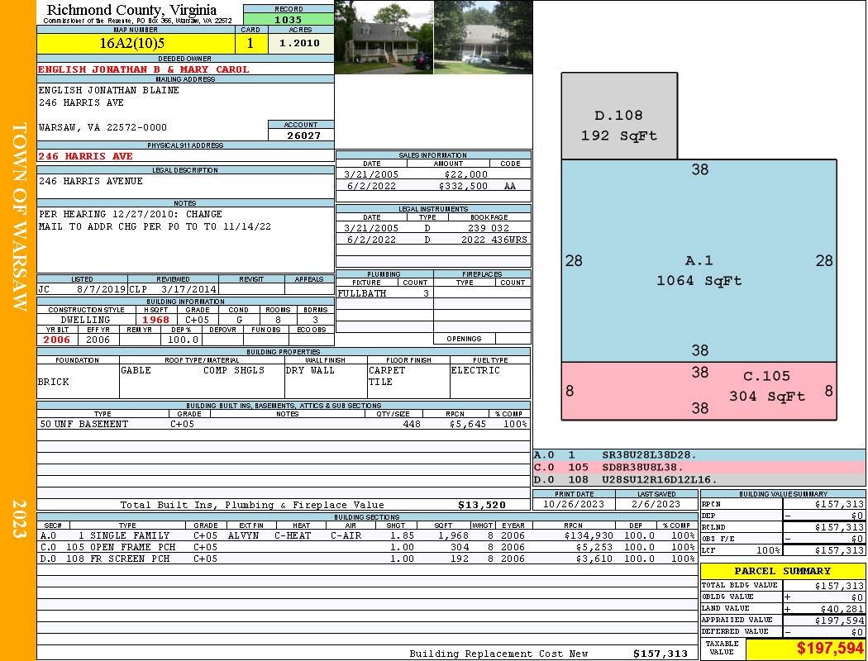Click floor finish TILE
868x661 pixels.
coord(380,382)
